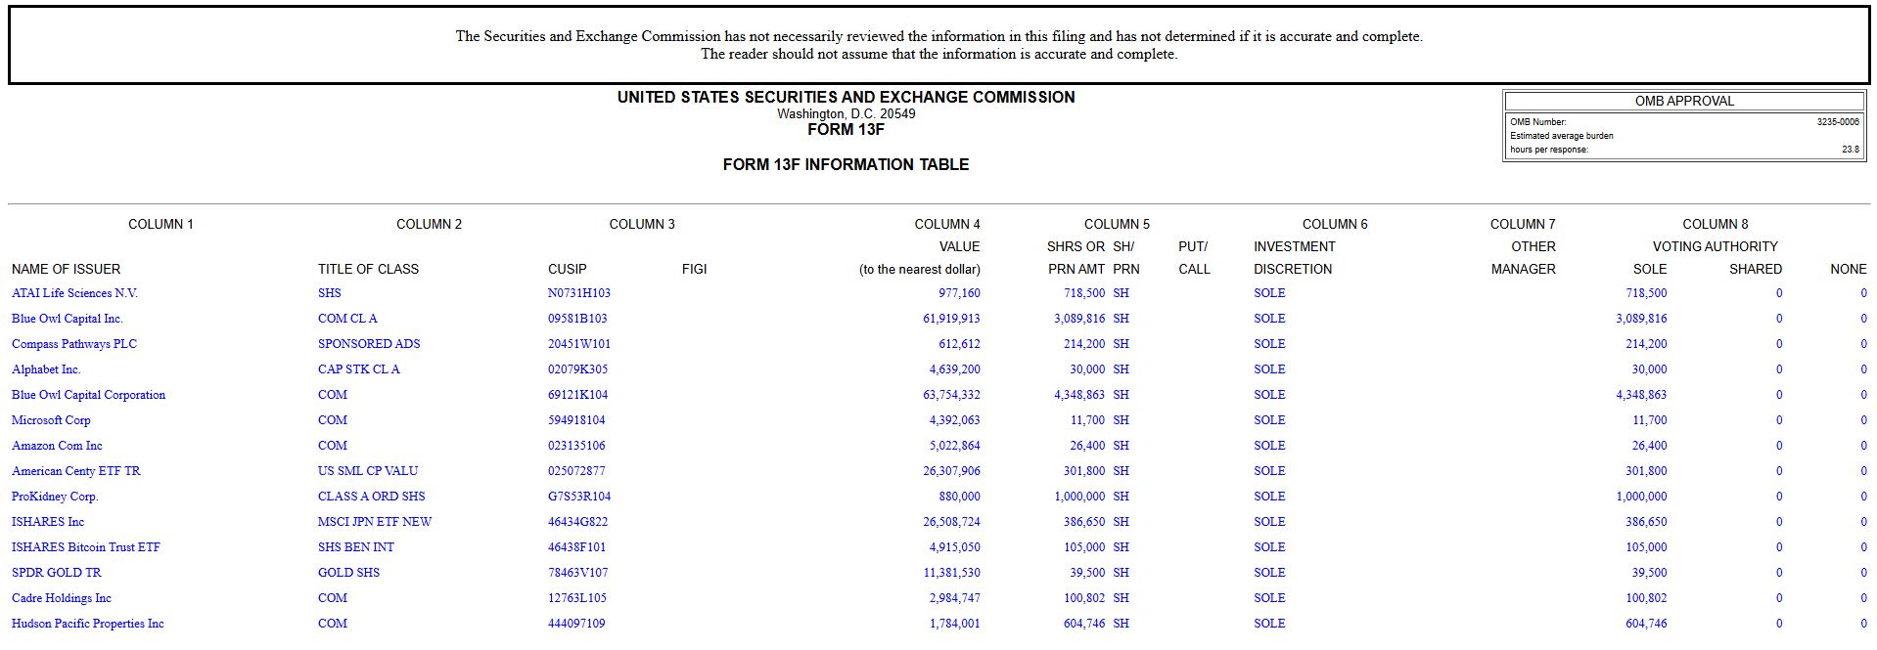Click Blue Owl Capital Corporation row name
This screenshot has height=650, width=1877.
[88, 395]
